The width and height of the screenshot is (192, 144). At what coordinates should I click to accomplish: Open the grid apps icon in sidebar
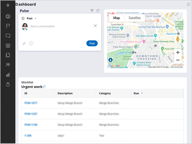tap(8, 45)
